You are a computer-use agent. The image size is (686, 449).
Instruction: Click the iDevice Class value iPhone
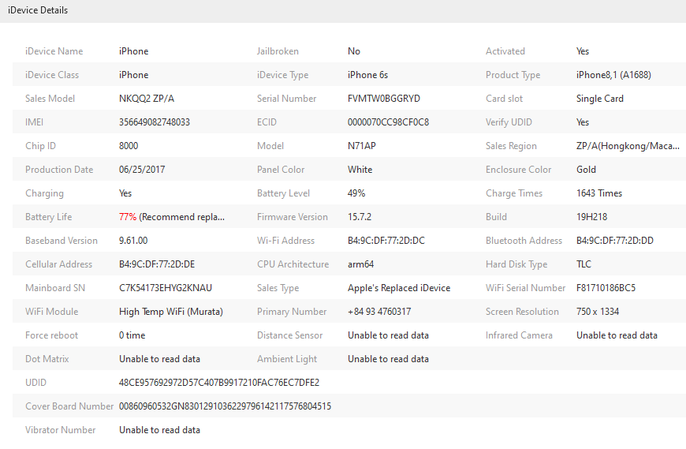133,75
